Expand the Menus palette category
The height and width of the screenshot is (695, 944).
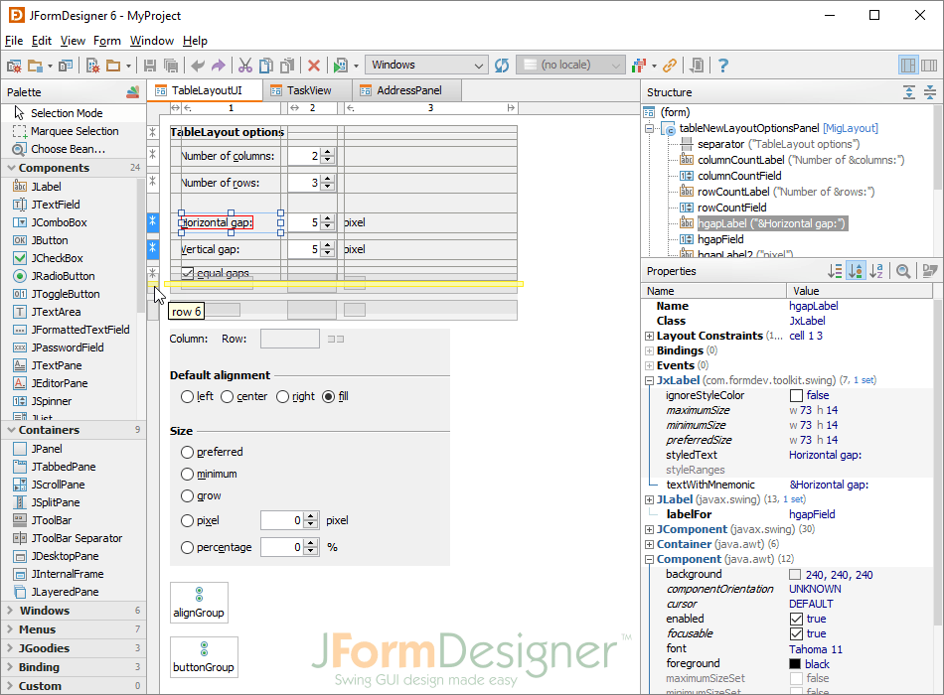tap(10, 629)
